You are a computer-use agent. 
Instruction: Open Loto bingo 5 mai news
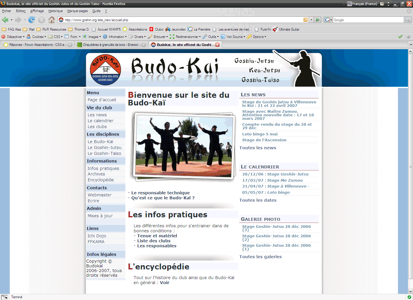click(260, 134)
